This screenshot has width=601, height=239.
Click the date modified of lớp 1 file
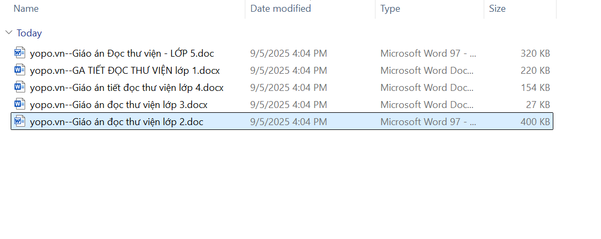(288, 70)
